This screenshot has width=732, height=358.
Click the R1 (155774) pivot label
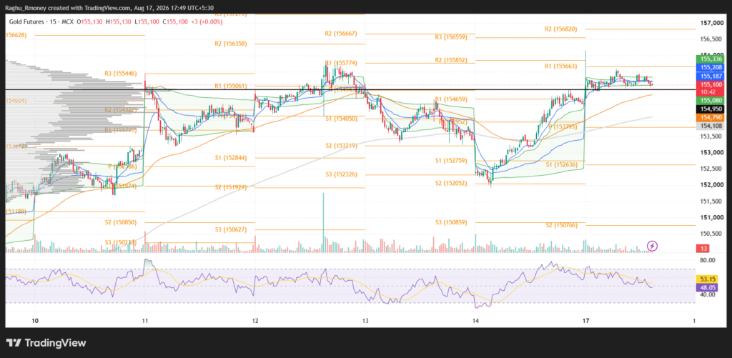[342, 63]
